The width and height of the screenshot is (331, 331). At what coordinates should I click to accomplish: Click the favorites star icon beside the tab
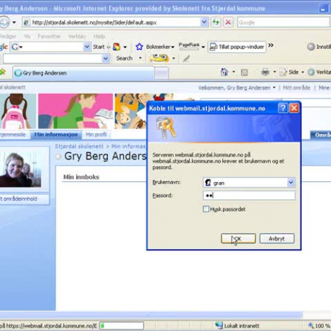click(2, 72)
